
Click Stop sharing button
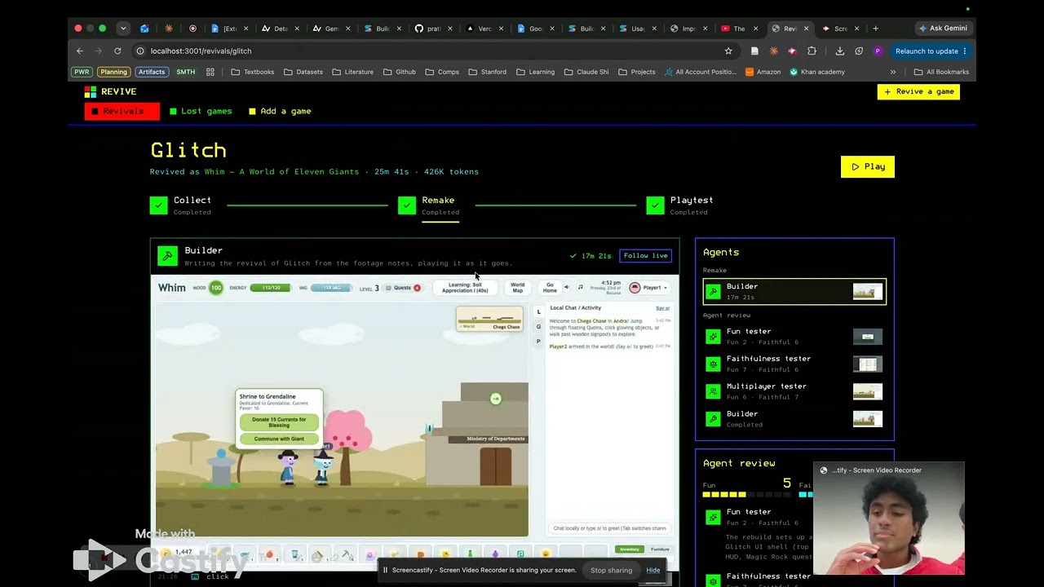611,570
